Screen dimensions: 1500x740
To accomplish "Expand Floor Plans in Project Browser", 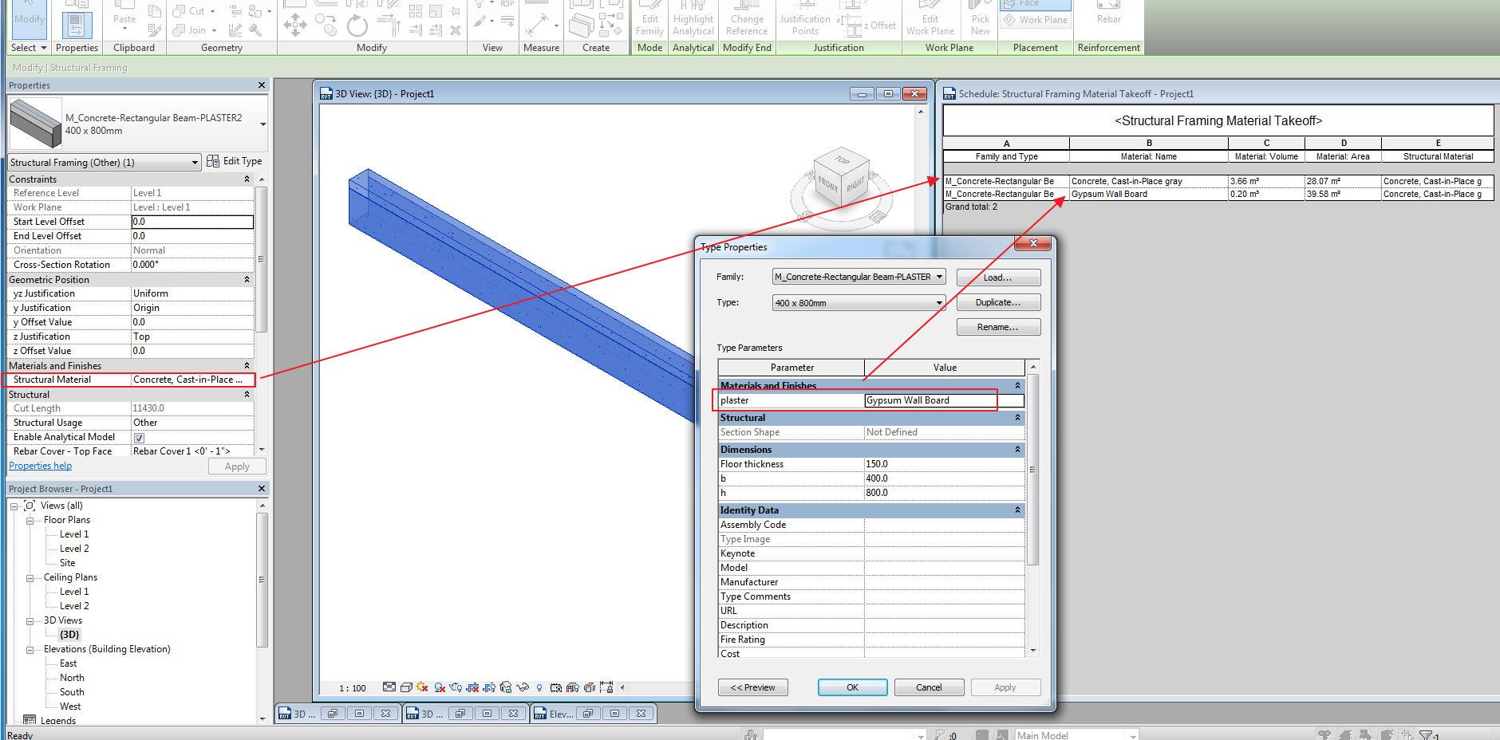I will (x=32, y=519).
